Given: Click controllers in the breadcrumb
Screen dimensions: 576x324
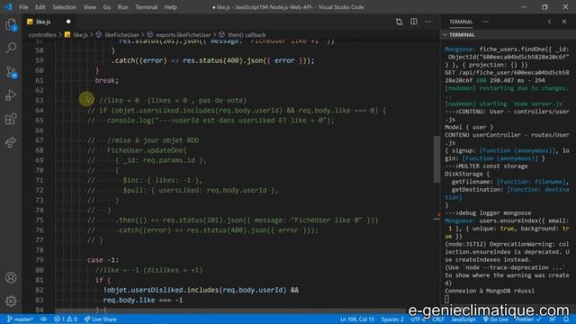Looking at the screenshot, I should (42, 35).
